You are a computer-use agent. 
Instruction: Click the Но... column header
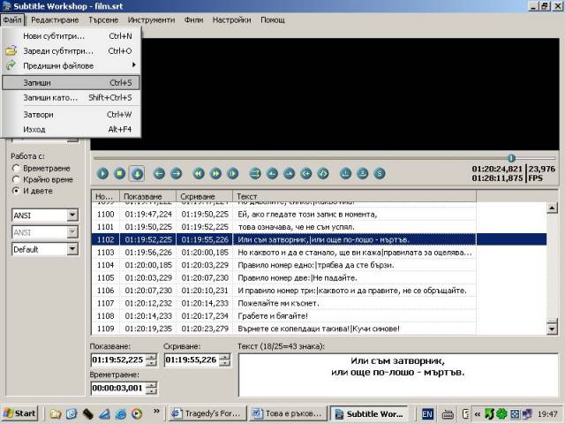pyautogui.click(x=105, y=196)
